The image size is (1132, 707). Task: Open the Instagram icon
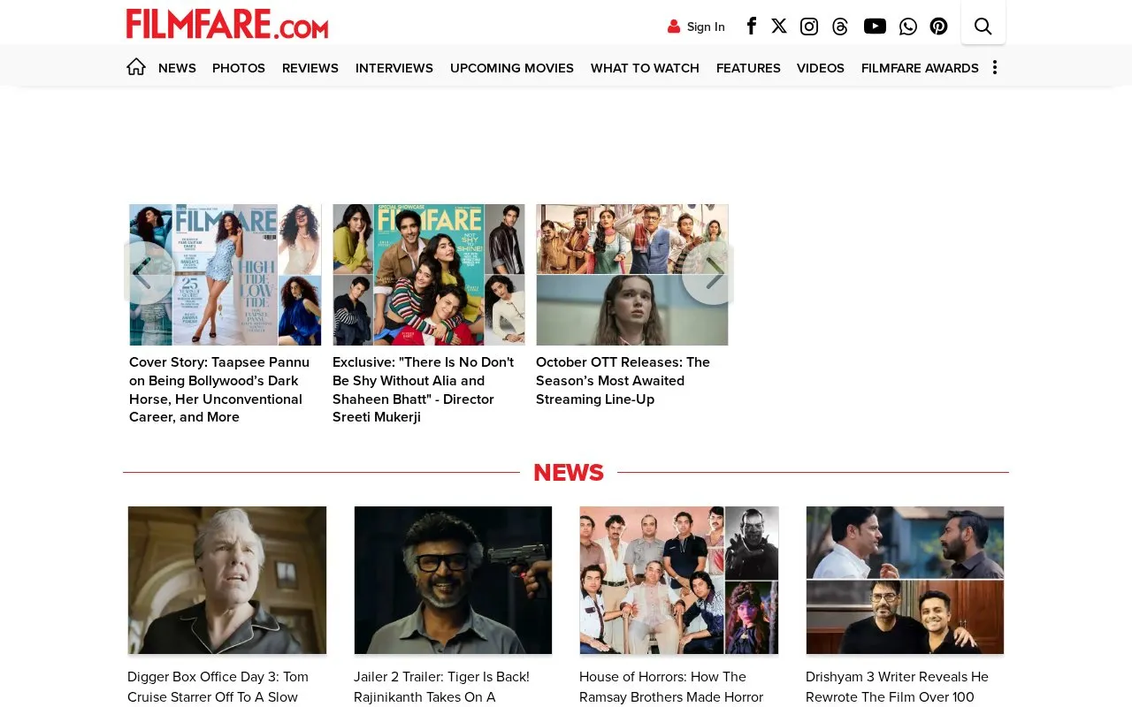tap(809, 27)
